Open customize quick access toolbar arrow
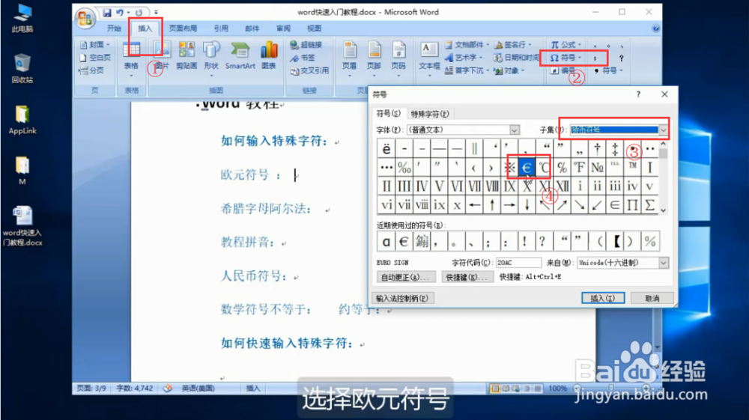 click(x=157, y=13)
